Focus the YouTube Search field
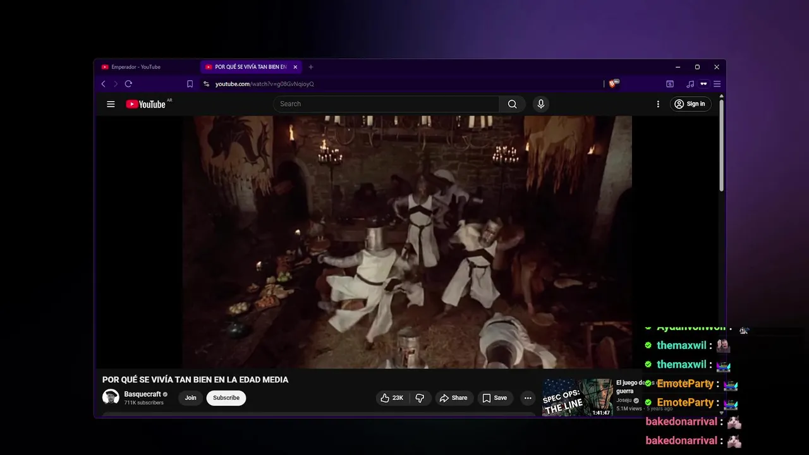Viewport: 809px width, 455px height. 387,104
